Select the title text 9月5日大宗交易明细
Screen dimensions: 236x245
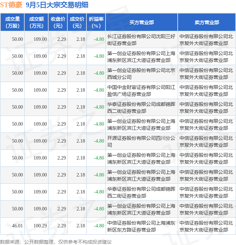coord(57,5)
